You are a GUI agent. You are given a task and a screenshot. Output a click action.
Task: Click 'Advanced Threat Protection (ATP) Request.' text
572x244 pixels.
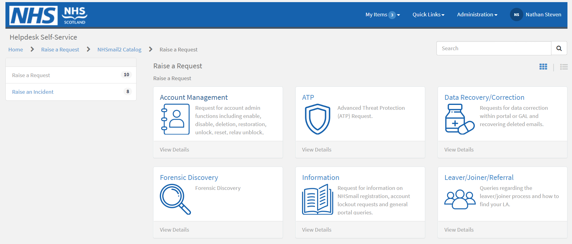(371, 112)
